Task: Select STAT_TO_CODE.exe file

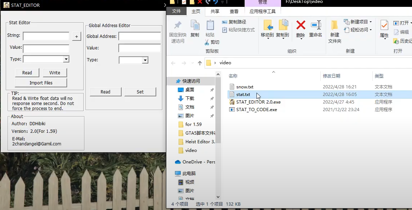Action: coord(257,110)
